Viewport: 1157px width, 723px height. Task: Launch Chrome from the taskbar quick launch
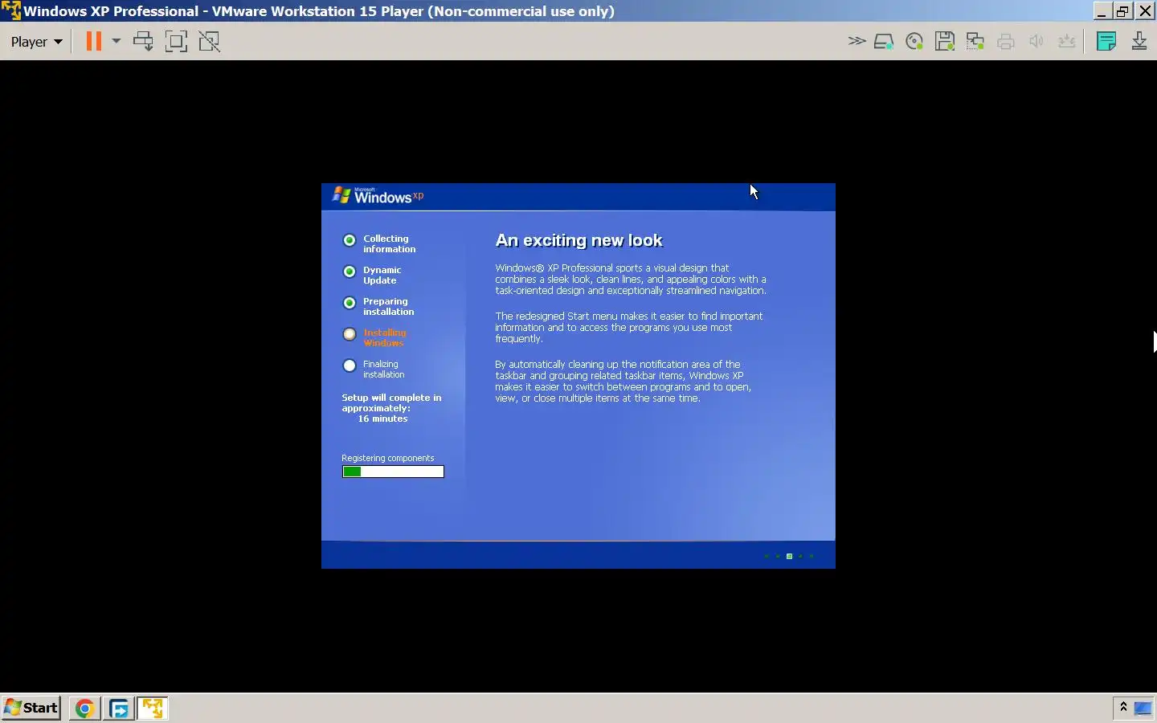point(84,709)
